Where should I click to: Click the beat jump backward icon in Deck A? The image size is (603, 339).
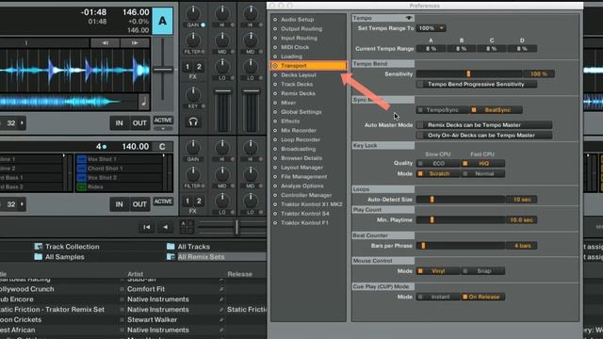105,43
